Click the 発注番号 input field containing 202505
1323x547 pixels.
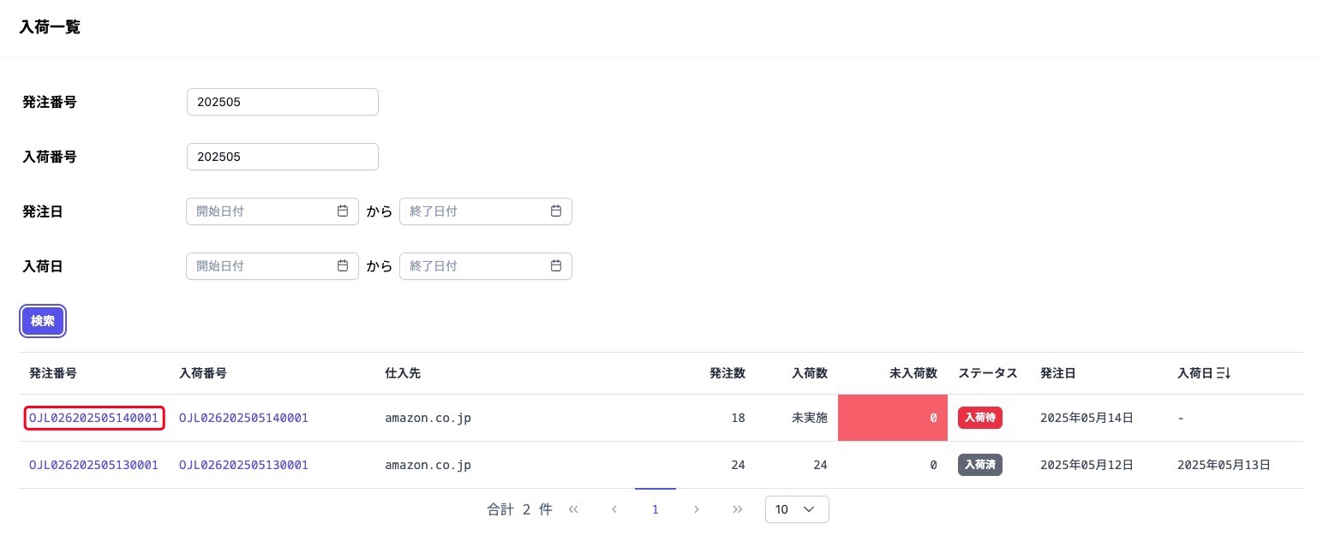tap(282, 102)
